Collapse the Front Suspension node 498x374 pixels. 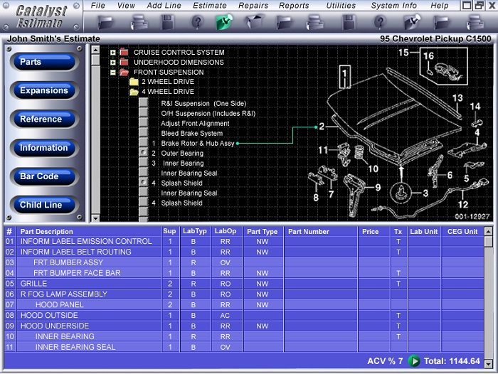pos(112,73)
